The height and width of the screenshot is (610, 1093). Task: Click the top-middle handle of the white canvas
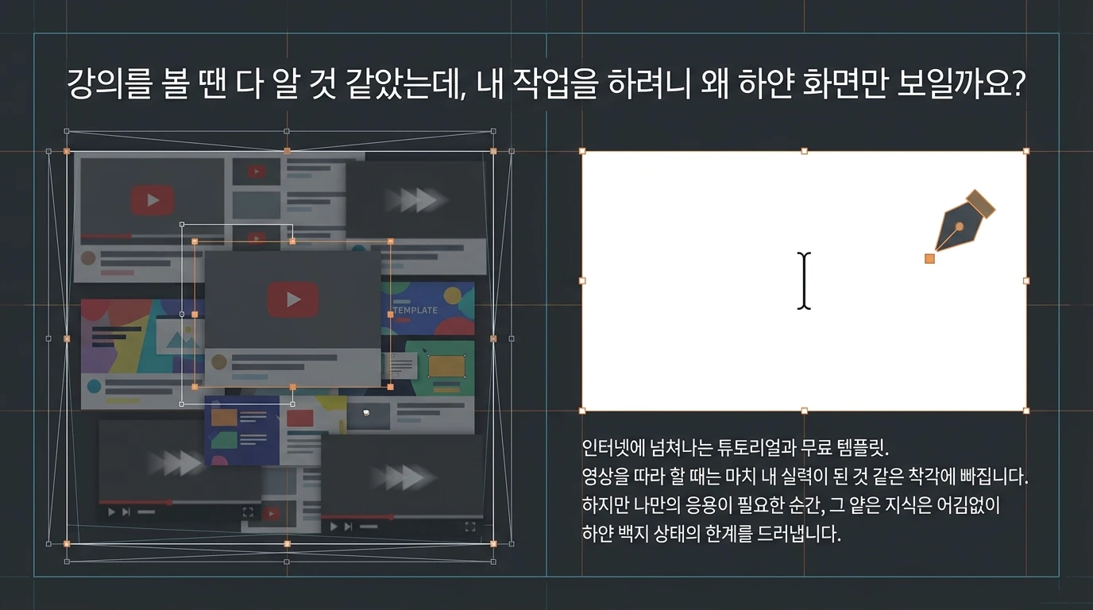805,151
